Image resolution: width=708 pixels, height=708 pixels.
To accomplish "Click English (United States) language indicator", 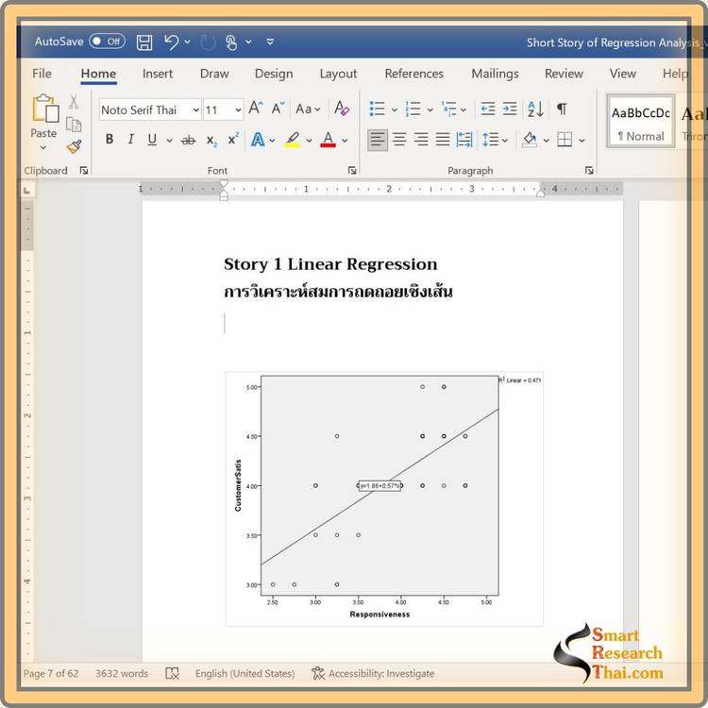I will [x=244, y=674].
